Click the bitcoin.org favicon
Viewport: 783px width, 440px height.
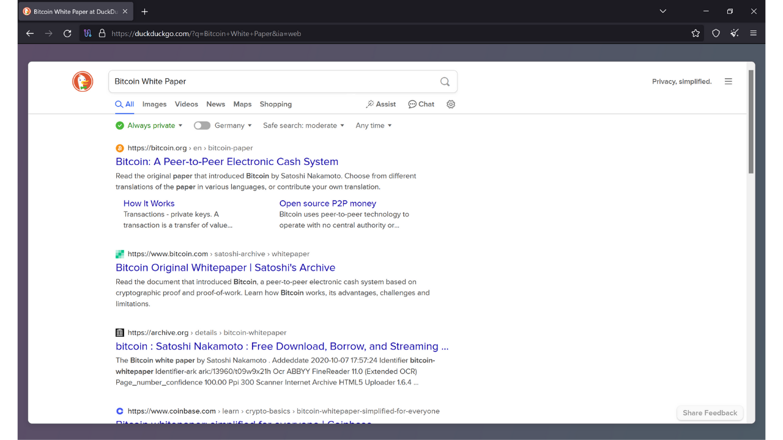point(120,147)
